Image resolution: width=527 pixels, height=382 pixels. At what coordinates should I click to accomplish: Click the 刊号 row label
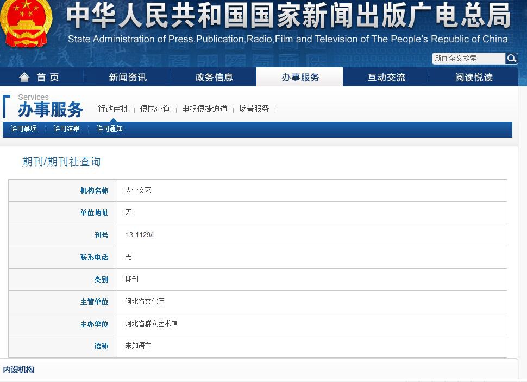tap(101, 235)
